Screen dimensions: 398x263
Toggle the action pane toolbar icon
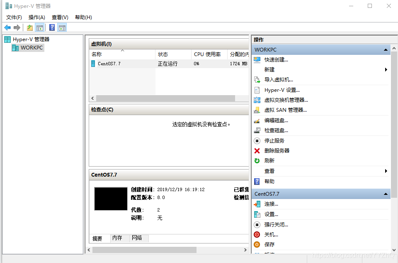[x=62, y=27]
